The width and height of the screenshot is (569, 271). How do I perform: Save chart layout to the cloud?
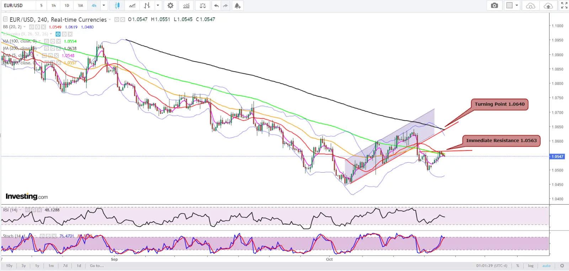tap(548, 6)
